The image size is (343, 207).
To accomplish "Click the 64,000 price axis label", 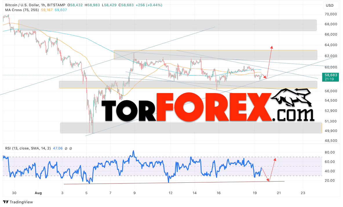I will 331,45.
